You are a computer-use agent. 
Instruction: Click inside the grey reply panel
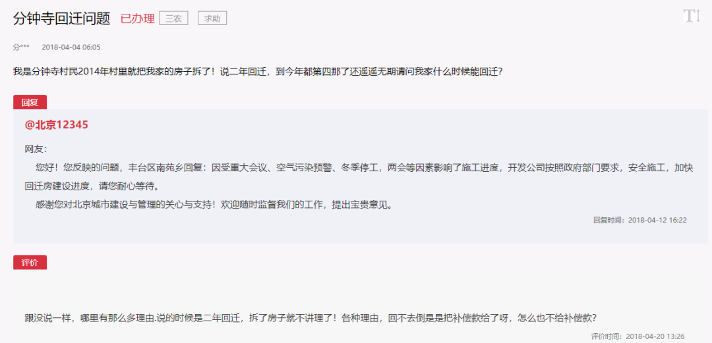pos(360,176)
